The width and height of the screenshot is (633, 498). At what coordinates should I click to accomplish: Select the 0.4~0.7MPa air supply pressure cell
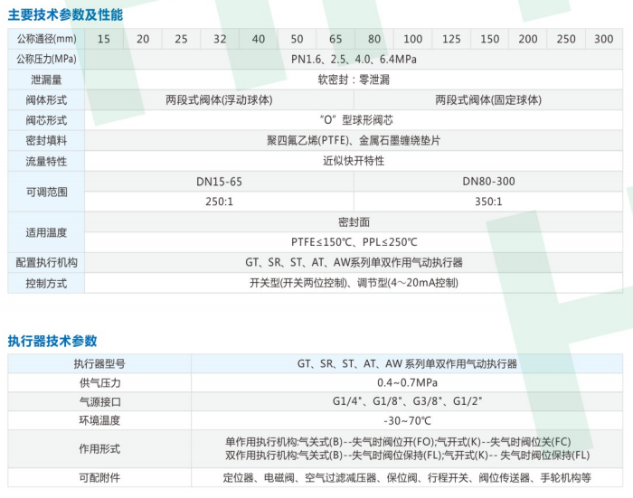[407, 382]
